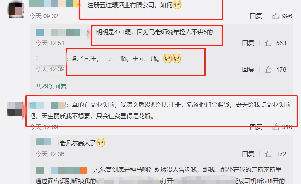Click thumbs-up icon beside 563
Image resolution: width=301 pixels, height=184 pixels.
tap(268, 43)
